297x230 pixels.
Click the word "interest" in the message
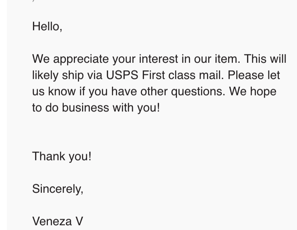(159, 59)
